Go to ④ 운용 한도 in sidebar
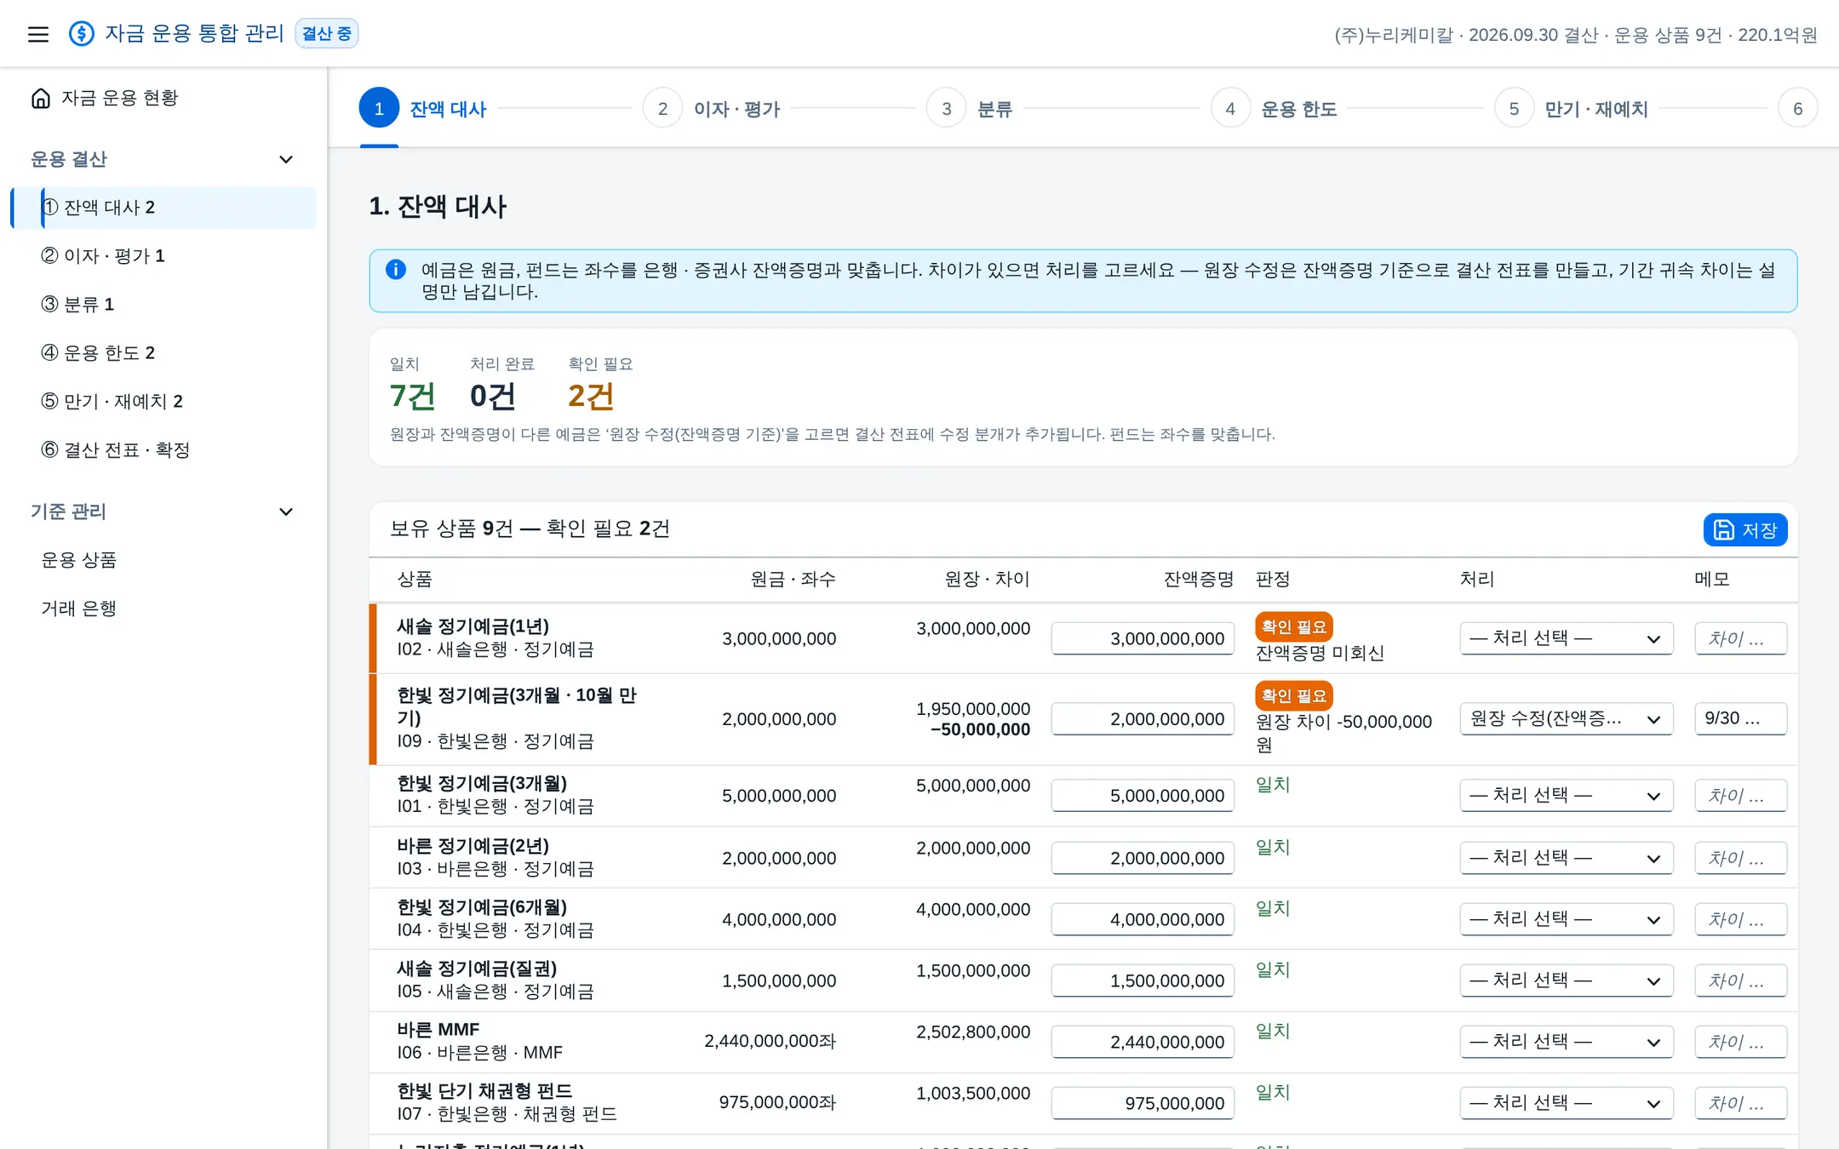 (x=163, y=353)
